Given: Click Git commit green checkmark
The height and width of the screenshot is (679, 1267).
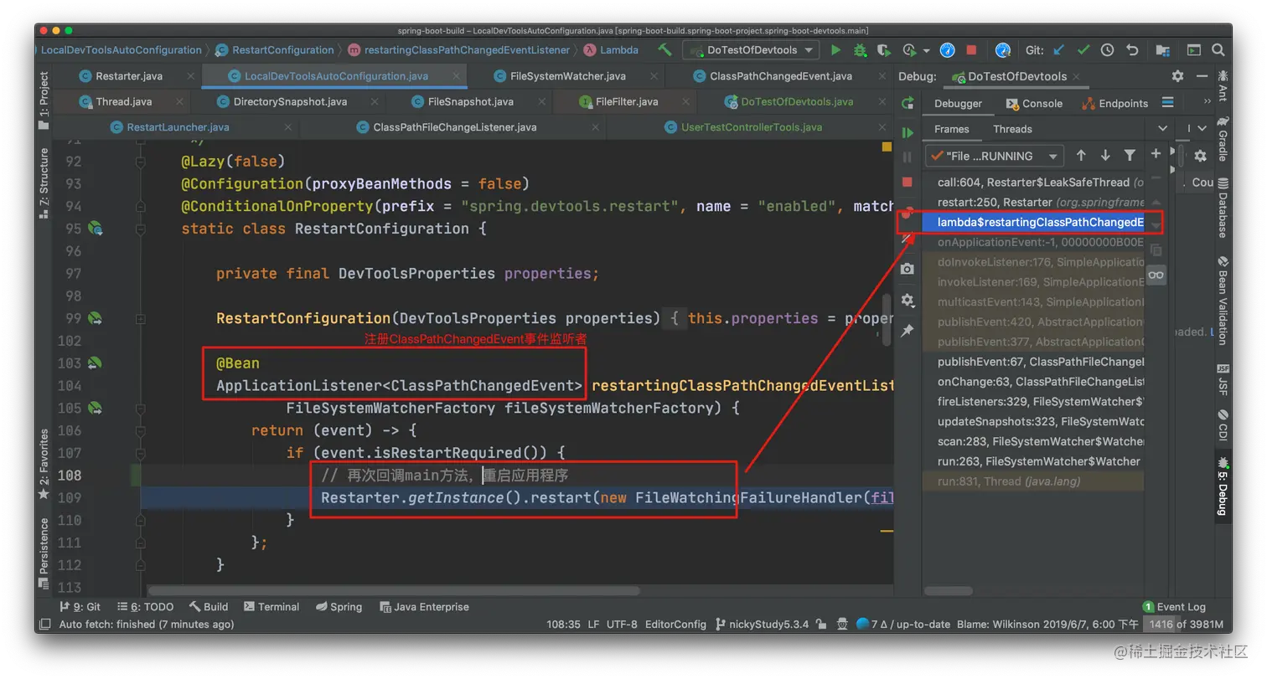Looking at the screenshot, I should pyautogui.click(x=1083, y=50).
